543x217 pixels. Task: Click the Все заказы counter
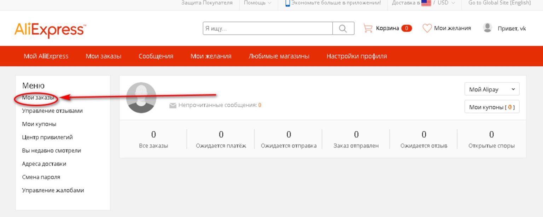pos(153,140)
